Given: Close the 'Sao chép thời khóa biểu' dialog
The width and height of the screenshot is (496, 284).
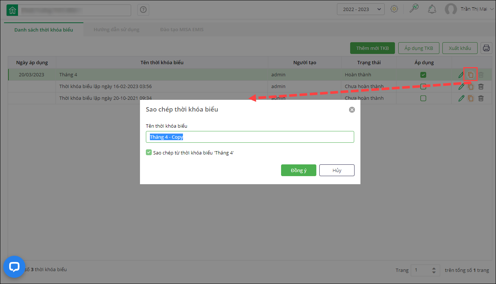Looking at the screenshot, I should 352,110.
